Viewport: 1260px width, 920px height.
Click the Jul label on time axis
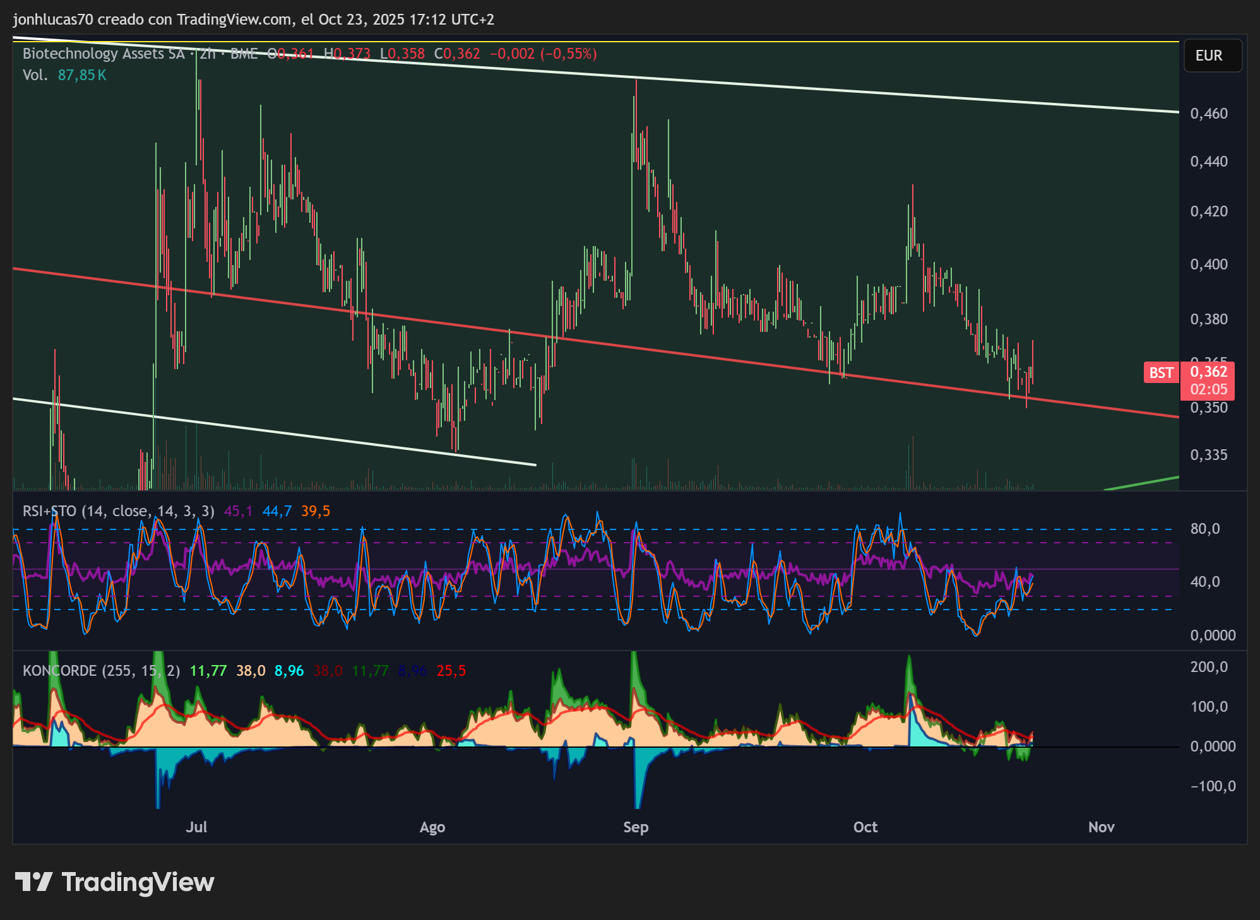[x=196, y=827]
